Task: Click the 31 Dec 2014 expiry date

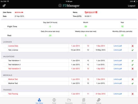Action: pyautogui.click(x=100, y=94)
